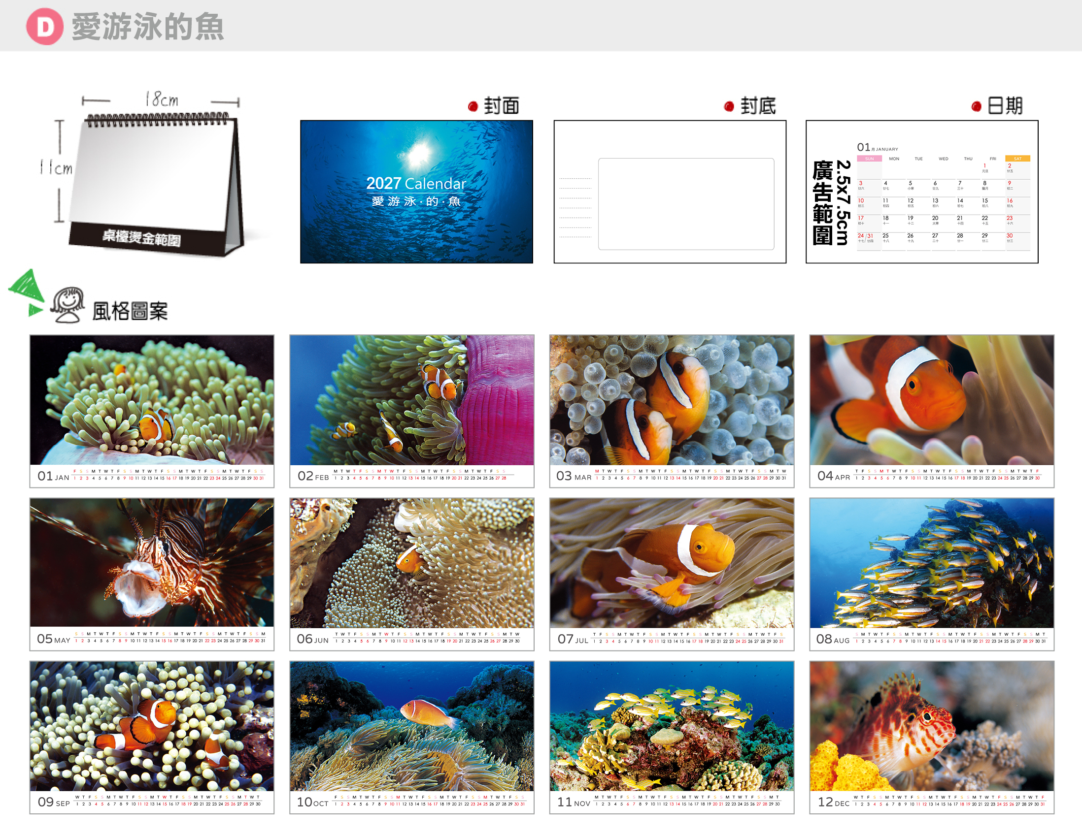Click the cartoon girl face icon
The image size is (1082, 838).
[x=68, y=304]
